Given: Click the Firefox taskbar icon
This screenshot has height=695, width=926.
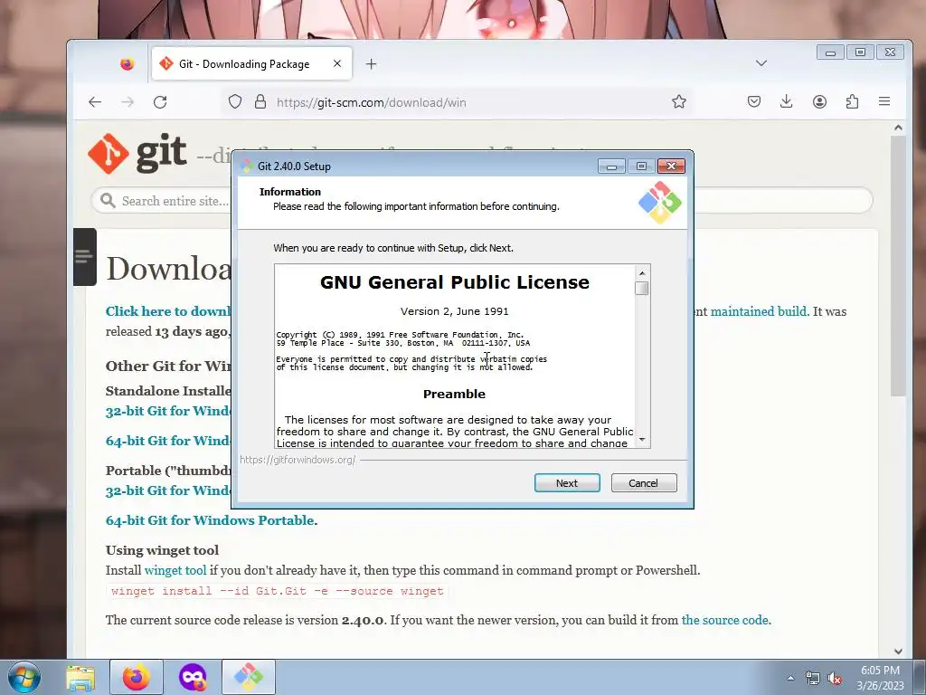Looking at the screenshot, I should [x=137, y=677].
